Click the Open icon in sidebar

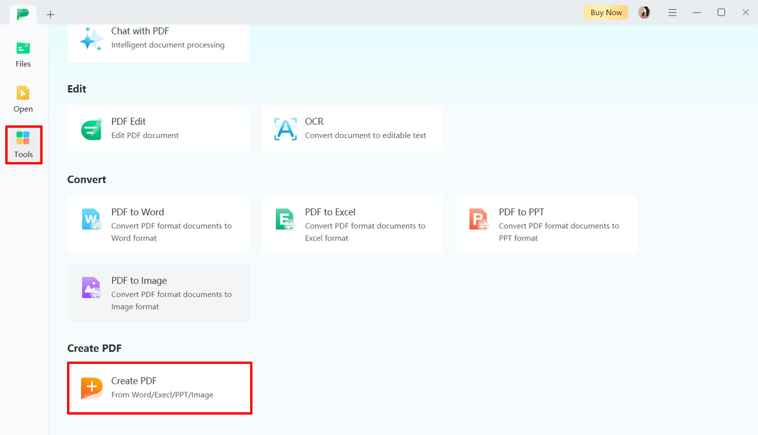pos(23,93)
